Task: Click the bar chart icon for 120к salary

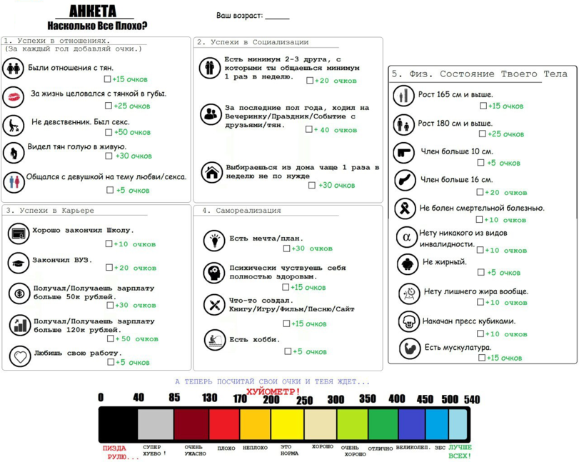Action: [20, 325]
